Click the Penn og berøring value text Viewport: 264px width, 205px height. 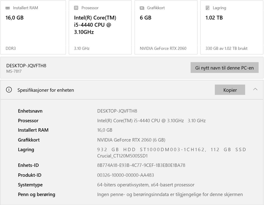[x=170, y=194]
